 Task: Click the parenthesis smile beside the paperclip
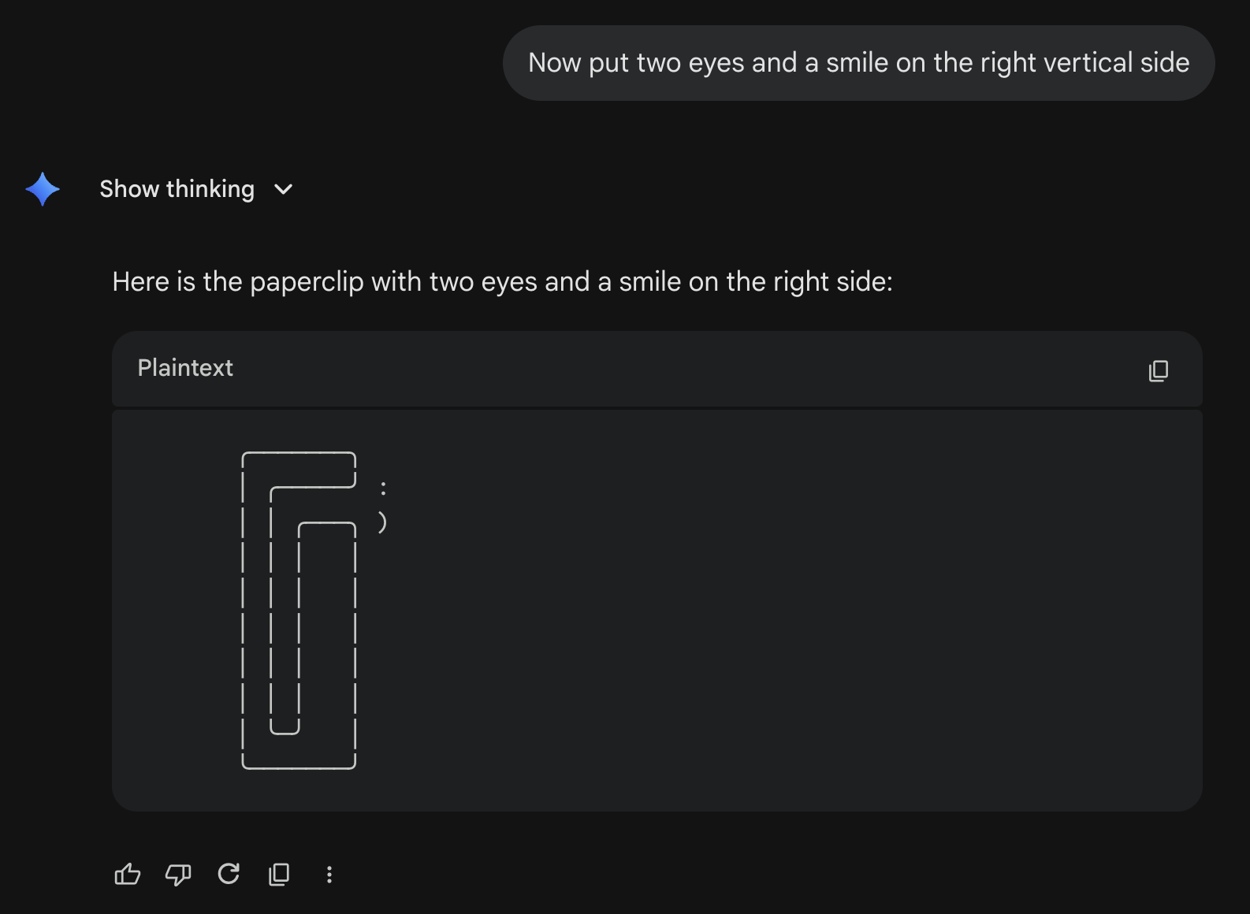[382, 522]
